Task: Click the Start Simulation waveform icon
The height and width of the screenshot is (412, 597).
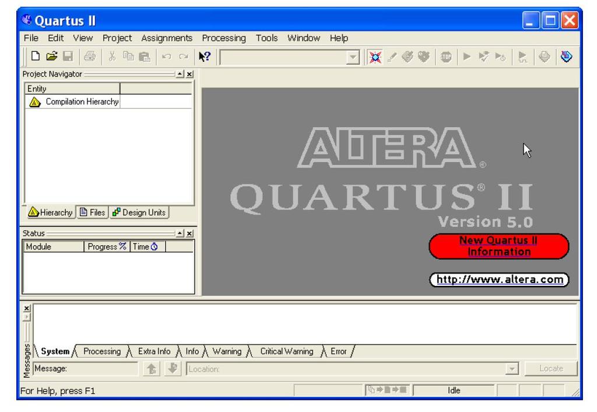Action: pyautogui.click(x=522, y=57)
